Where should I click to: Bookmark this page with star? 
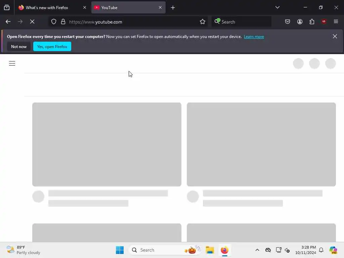coord(203,22)
